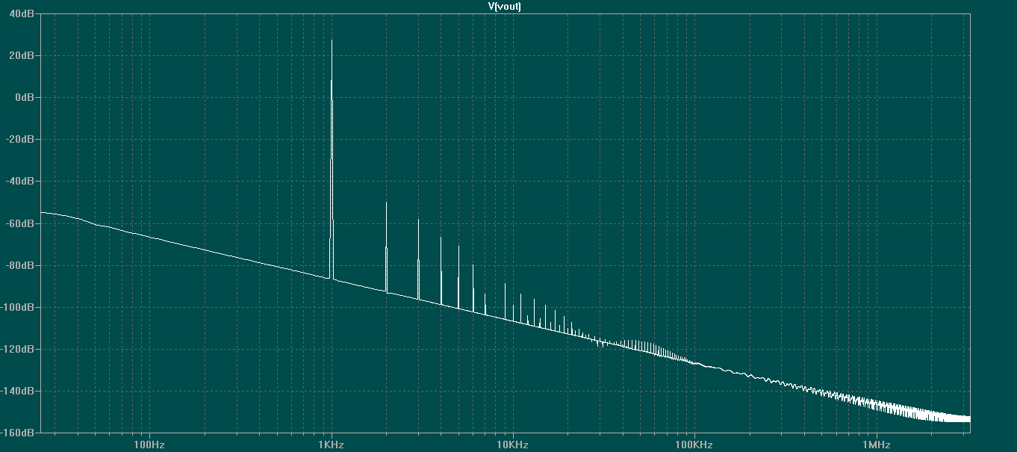
Task: Click the third harmonic peak at 3KHz
Action: coord(418,259)
